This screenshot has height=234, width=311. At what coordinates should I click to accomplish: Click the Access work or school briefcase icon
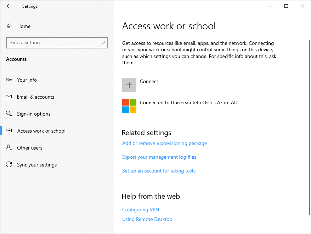pos(9,130)
